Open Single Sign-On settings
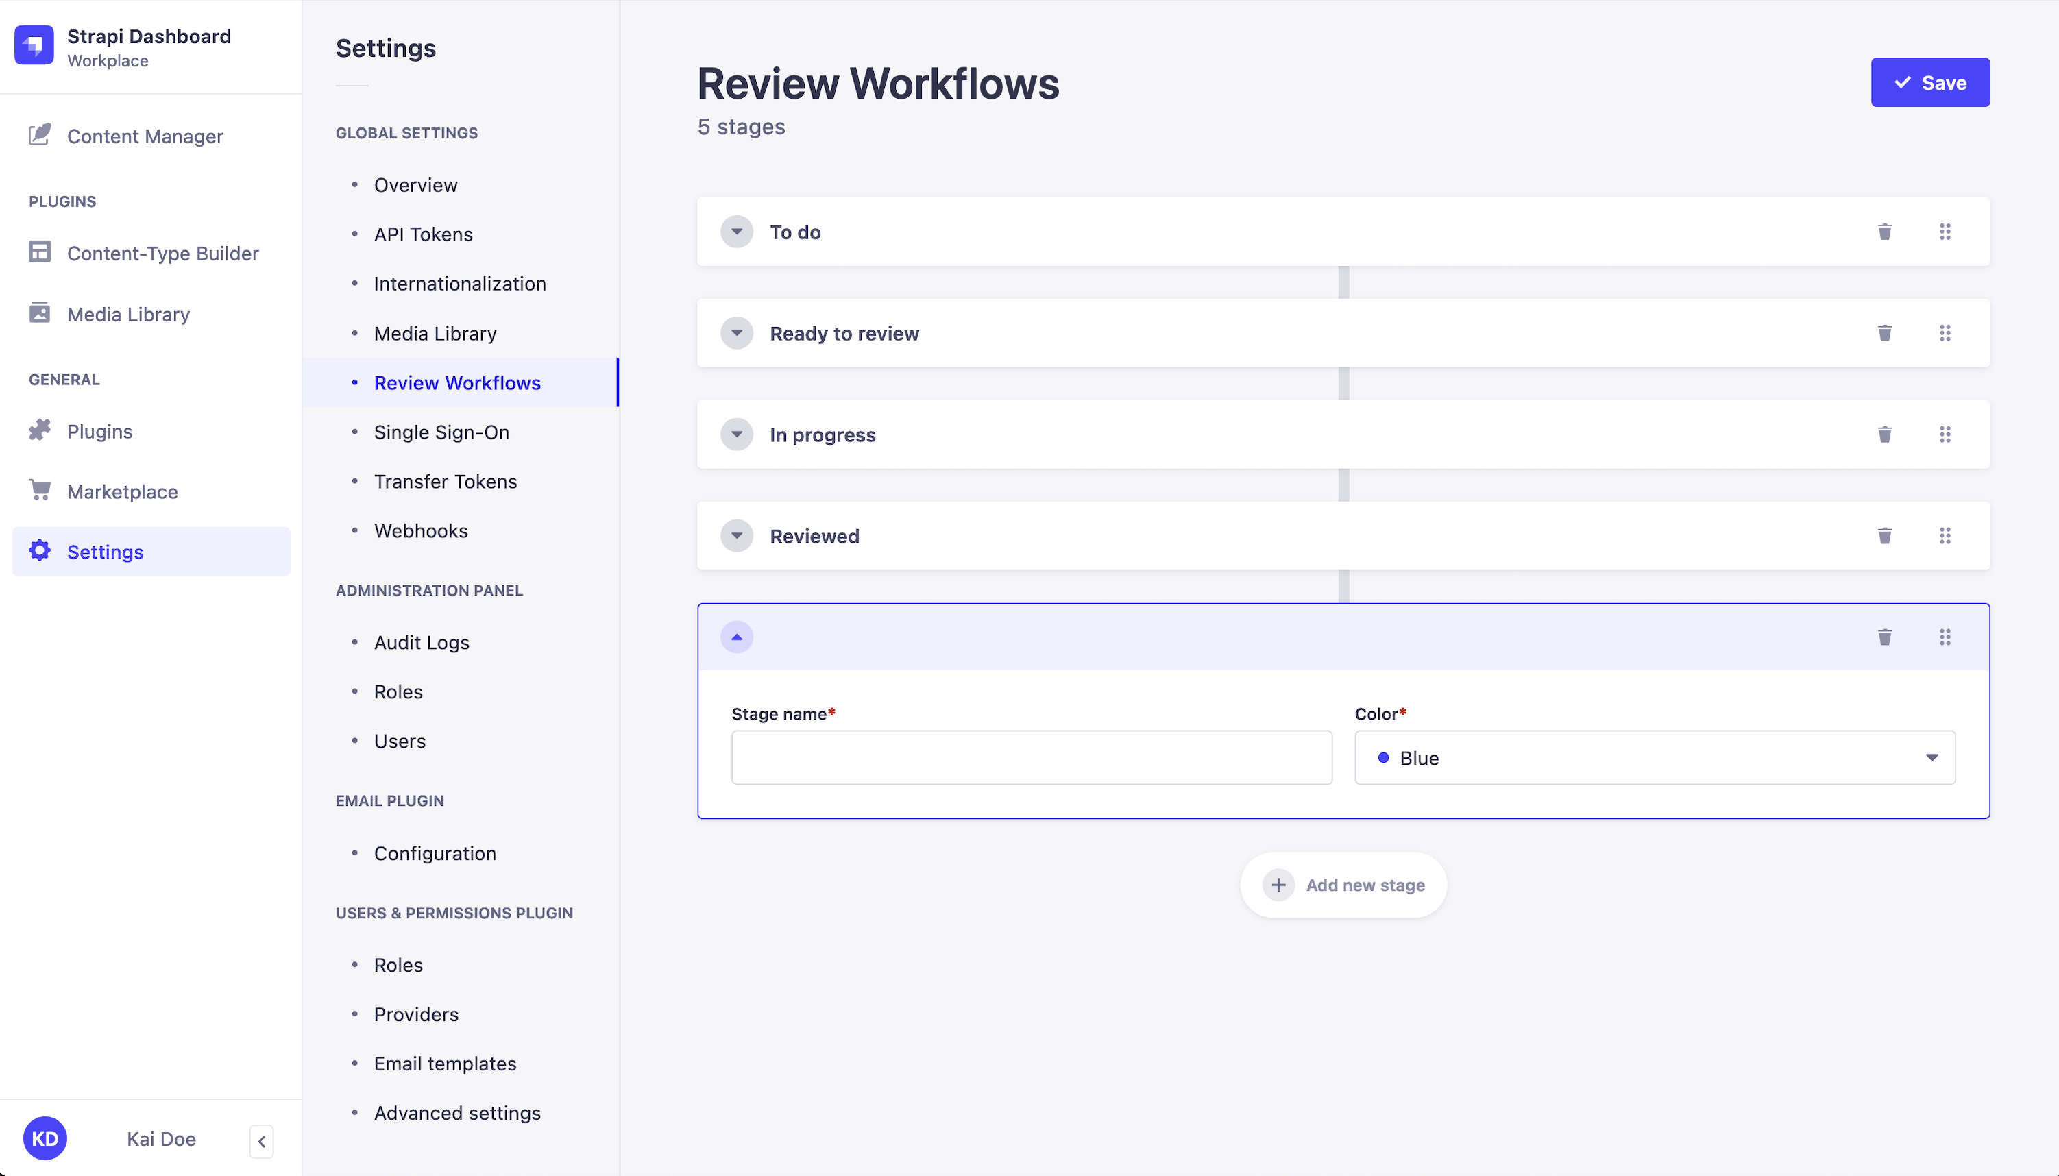The width and height of the screenshot is (2059, 1176). pyautogui.click(x=441, y=432)
